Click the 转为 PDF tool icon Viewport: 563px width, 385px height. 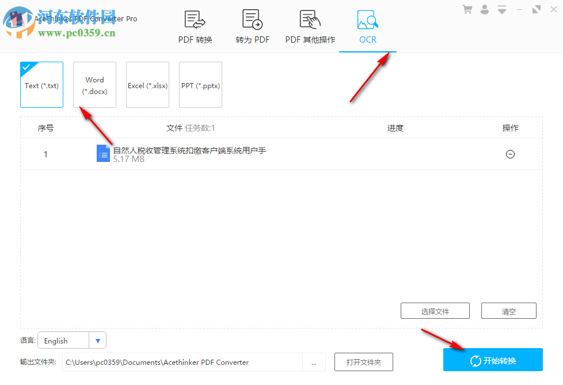[x=252, y=19]
